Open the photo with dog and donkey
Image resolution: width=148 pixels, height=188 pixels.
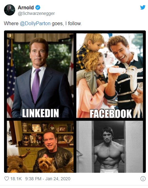click(40, 147)
